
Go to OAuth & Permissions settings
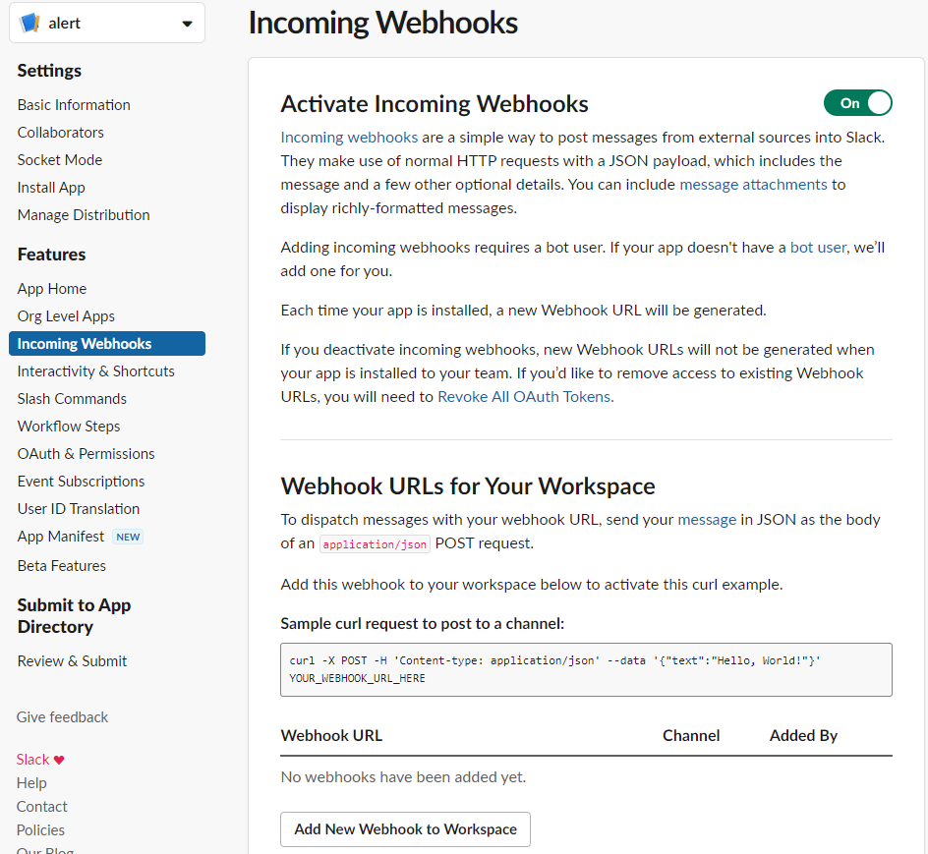click(86, 454)
